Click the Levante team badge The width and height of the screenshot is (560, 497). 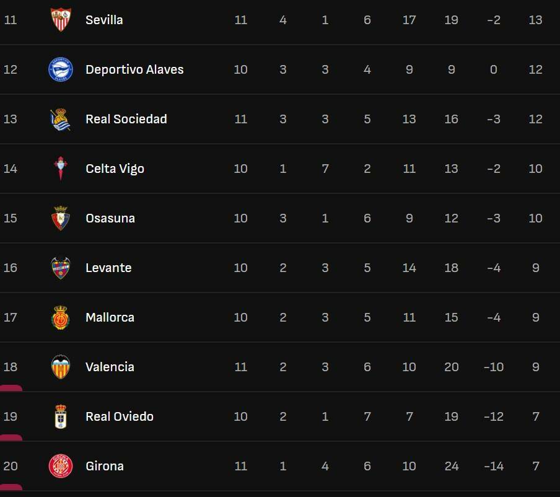(x=61, y=268)
